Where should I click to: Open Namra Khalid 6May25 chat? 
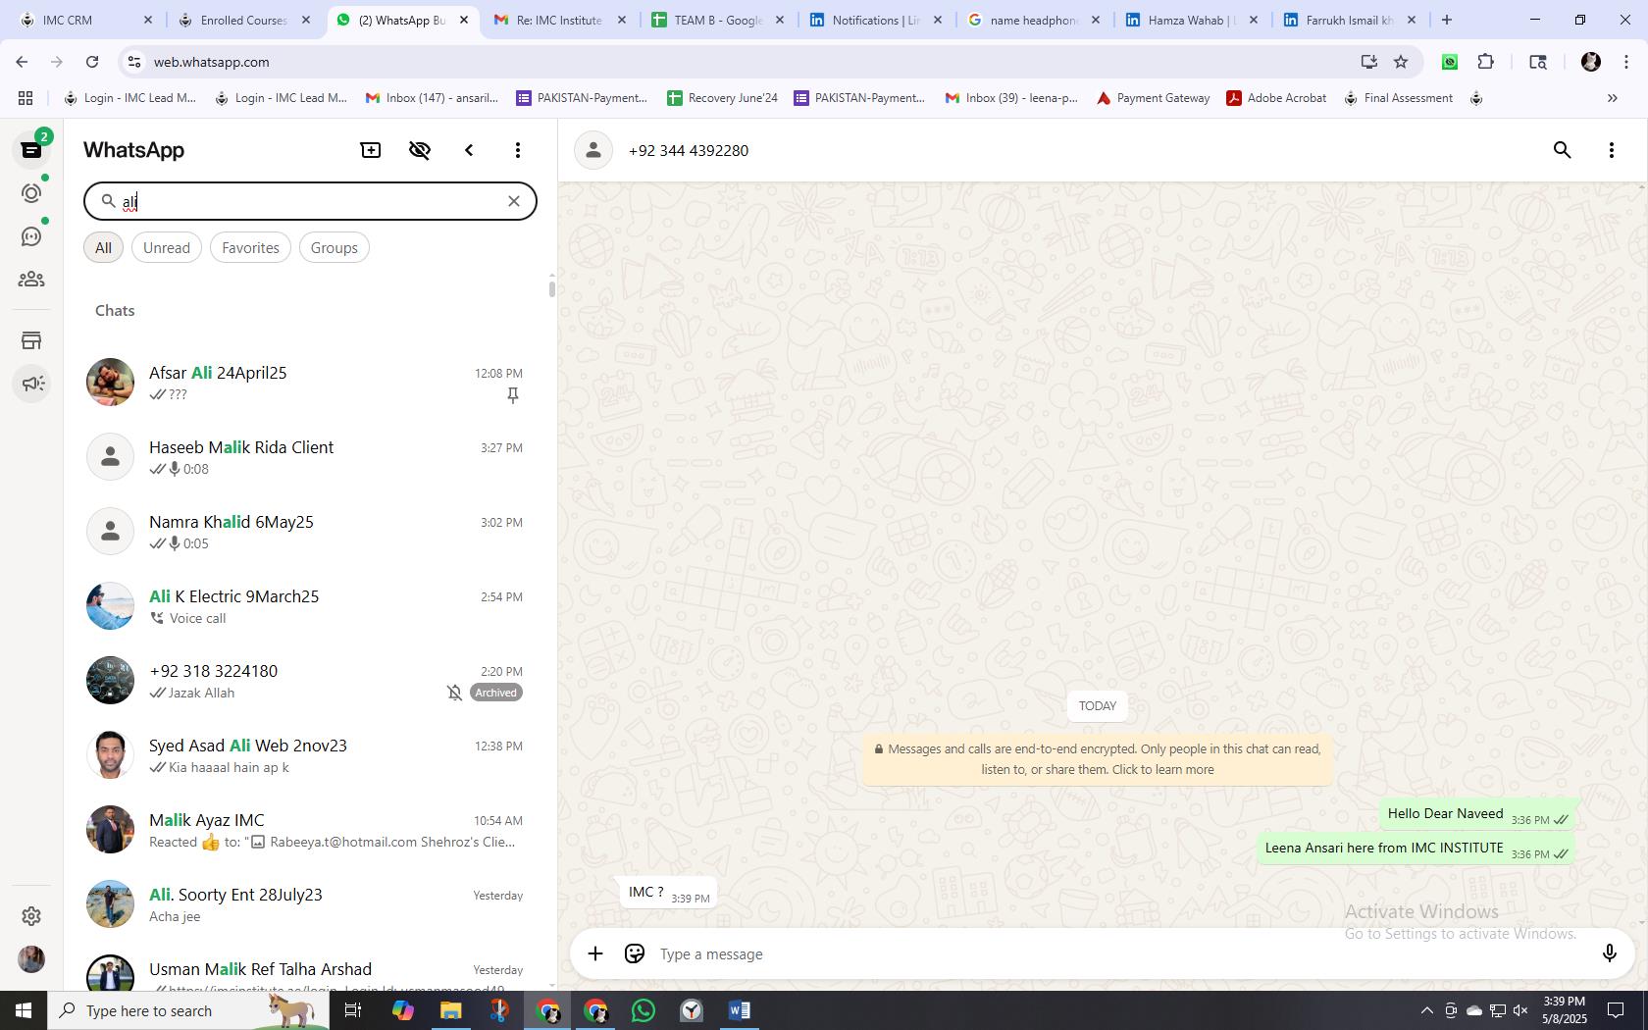pyautogui.click(x=308, y=532)
